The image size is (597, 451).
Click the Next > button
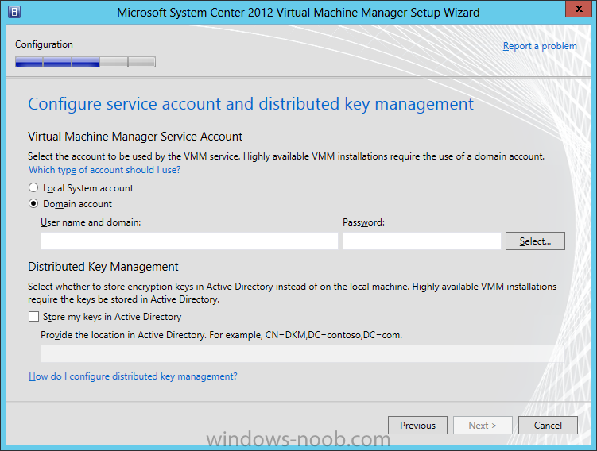point(483,425)
